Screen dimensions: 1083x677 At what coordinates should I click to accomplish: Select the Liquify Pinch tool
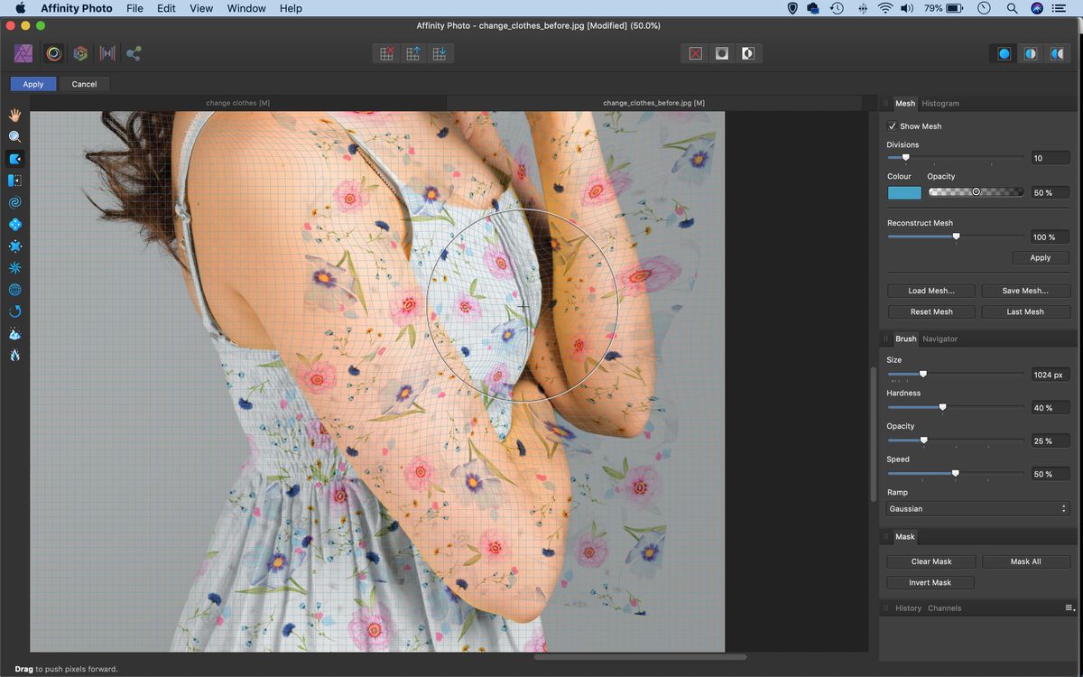point(14,224)
